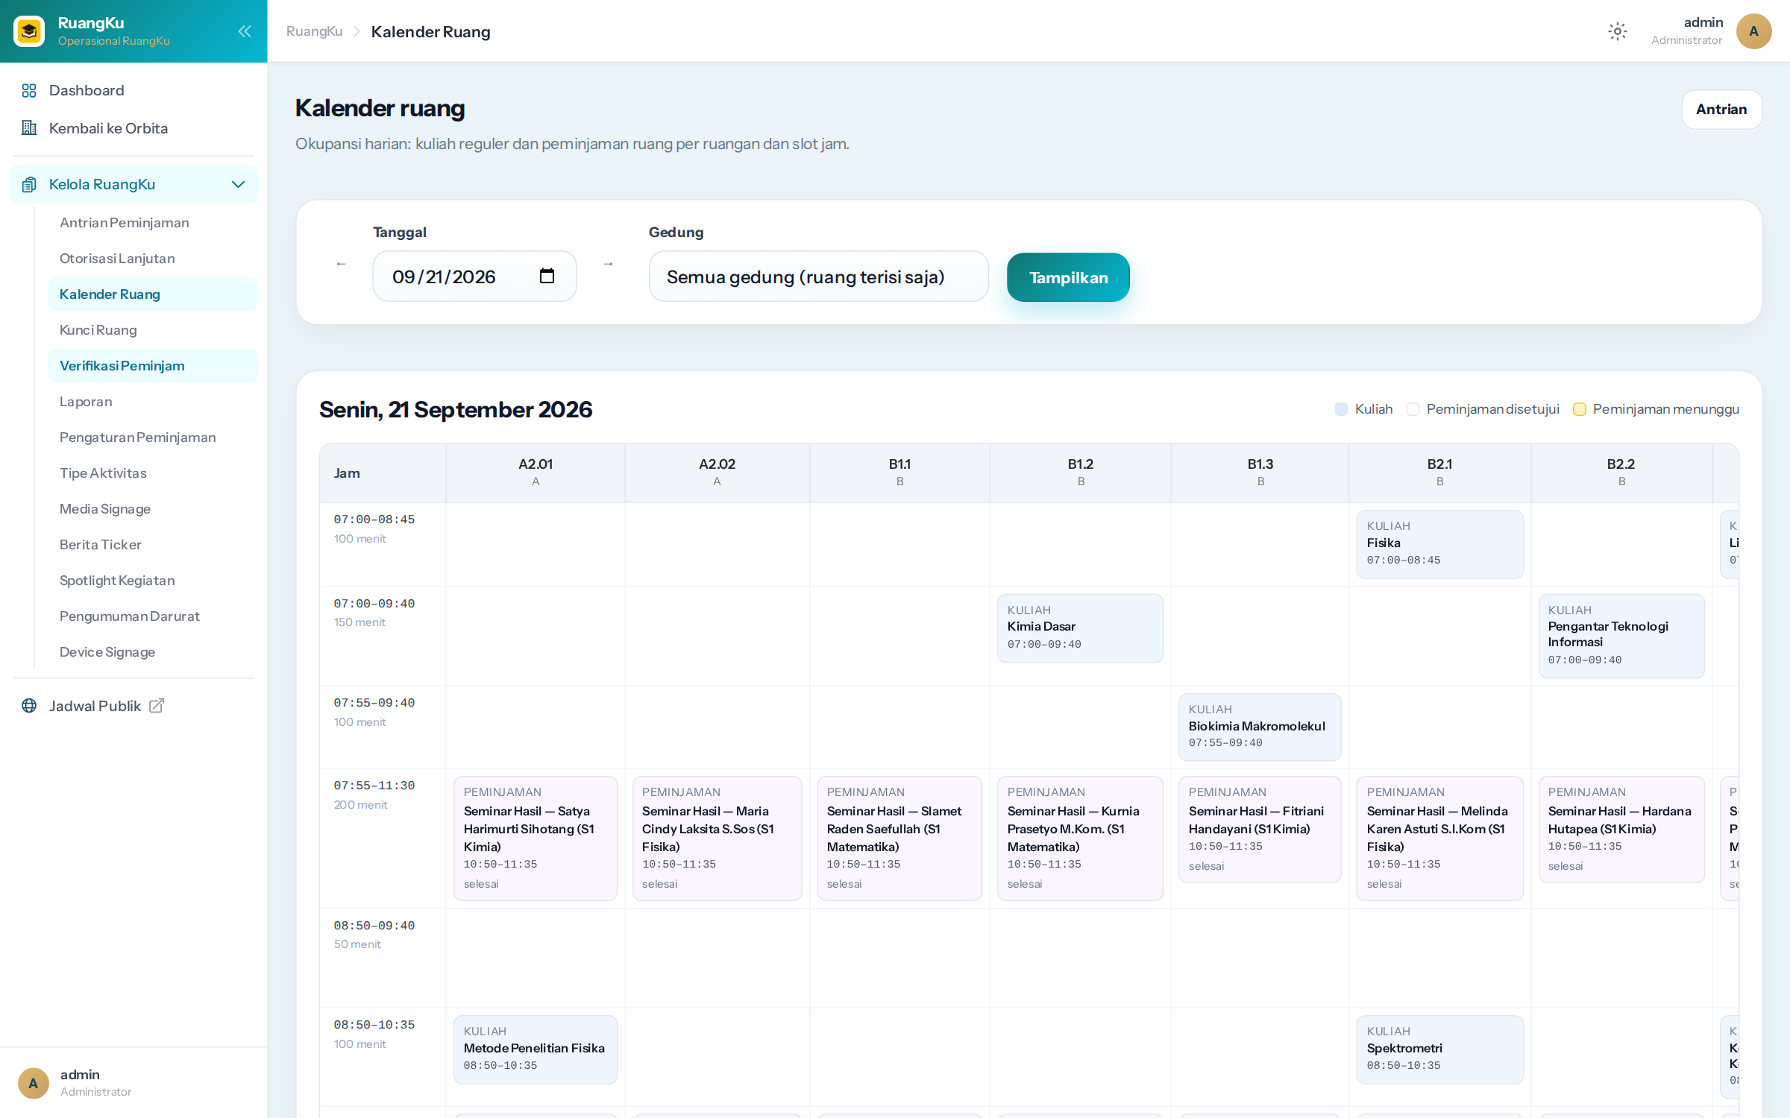Open Antrian Peminjaman menu item

coord(153,223)
